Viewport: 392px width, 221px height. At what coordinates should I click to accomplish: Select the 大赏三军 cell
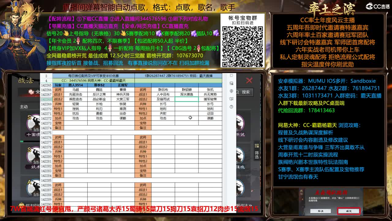123,99
